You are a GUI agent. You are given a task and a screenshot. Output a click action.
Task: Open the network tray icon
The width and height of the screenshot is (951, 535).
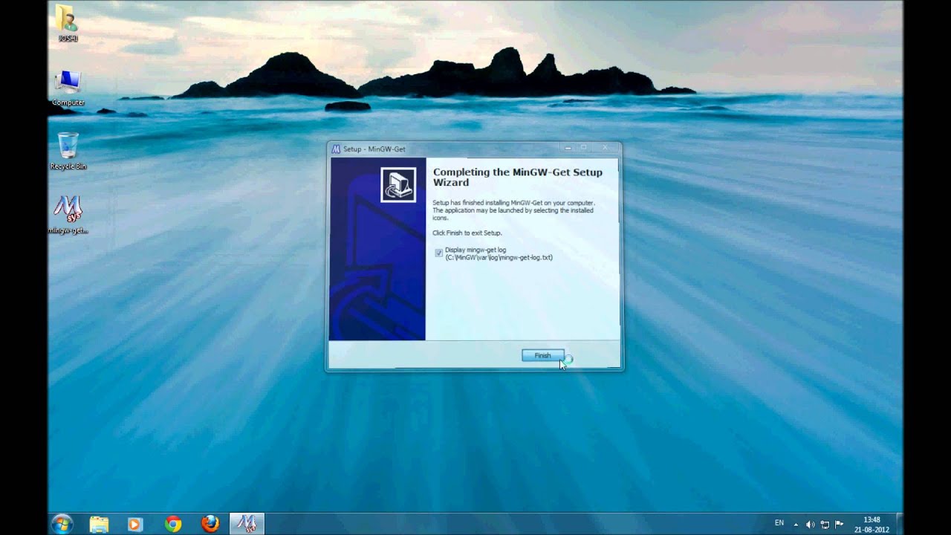[825, 524]
